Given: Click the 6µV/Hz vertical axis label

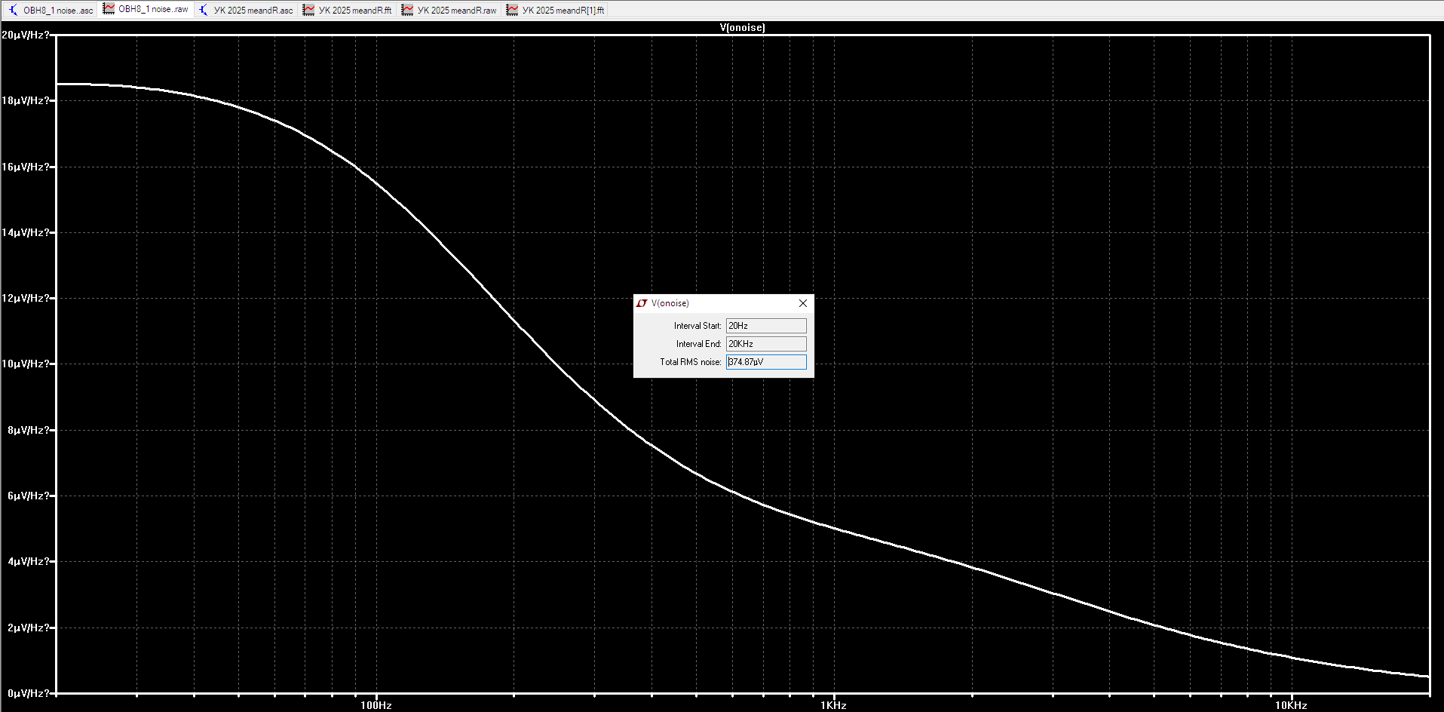Looking at the screenshot, I should (x=29, y=496).
